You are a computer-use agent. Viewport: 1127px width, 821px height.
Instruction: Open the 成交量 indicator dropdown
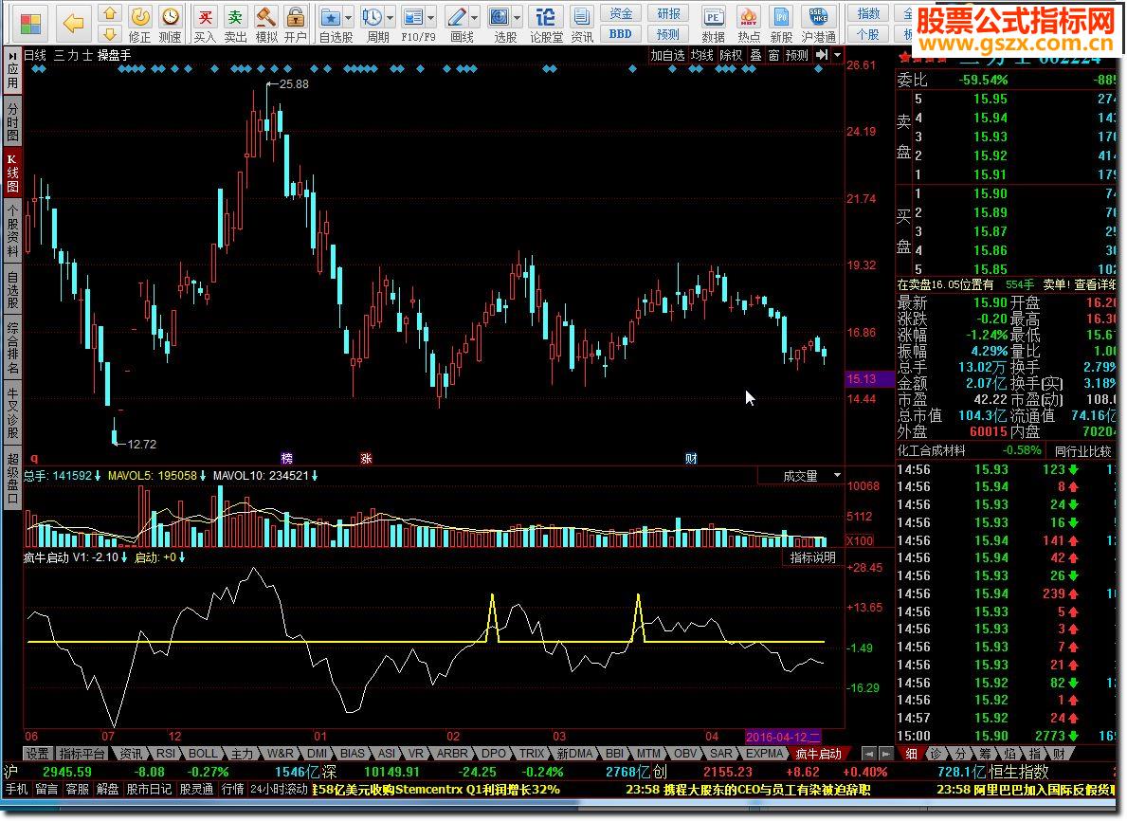click(x=837, y=476)
